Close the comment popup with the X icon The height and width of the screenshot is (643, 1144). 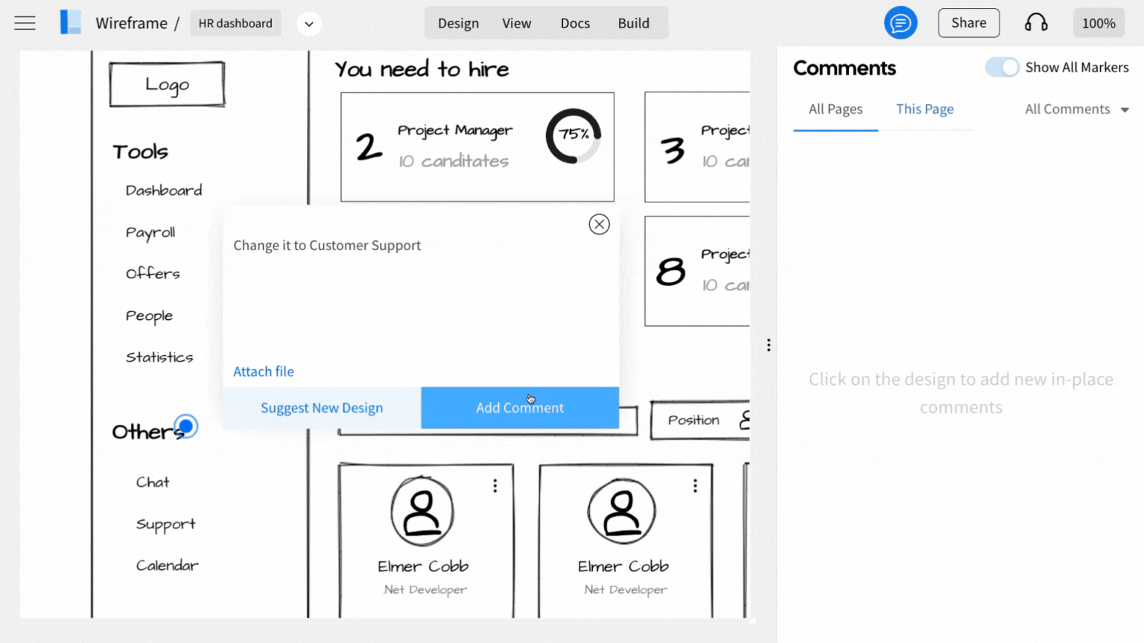tap(599, 224)
